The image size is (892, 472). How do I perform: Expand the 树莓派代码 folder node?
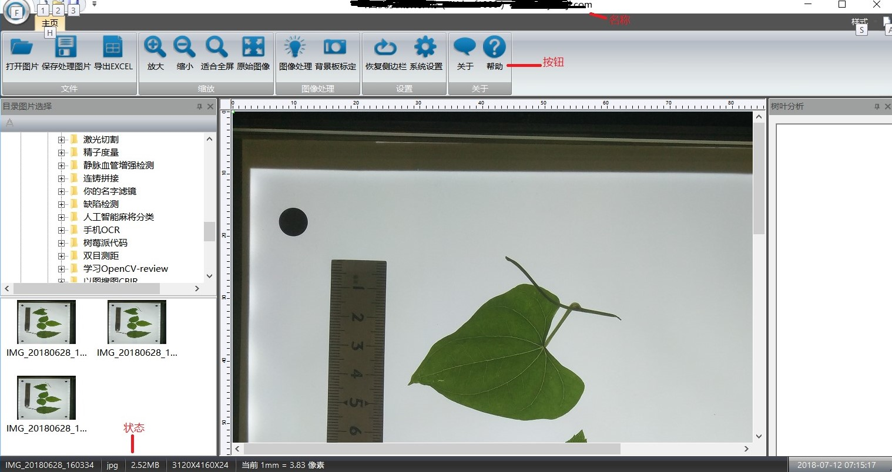[61, 243]
